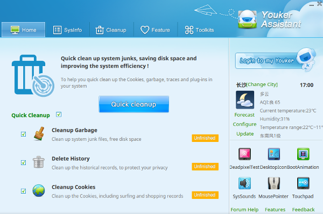Uncheck the Cleanup Cookies checkbox

coord(24,191)
